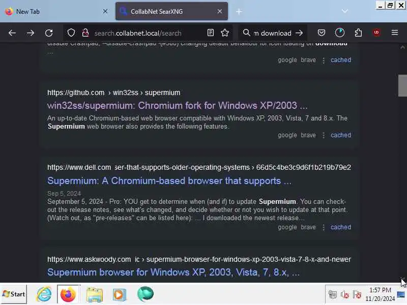The width and height of the screenshot is (407, 305).
Task: Focus the 'm download' search box
Action: (x=272, y=33)
